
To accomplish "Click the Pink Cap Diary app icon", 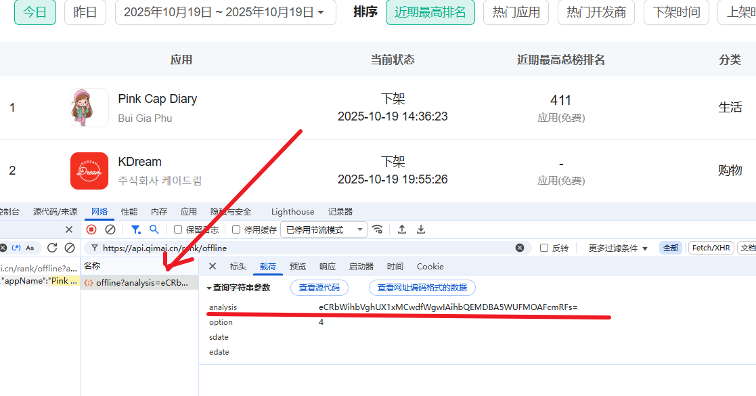I will (89, 108).
